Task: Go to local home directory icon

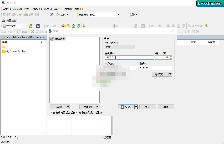Action: [x=74, y=26]
